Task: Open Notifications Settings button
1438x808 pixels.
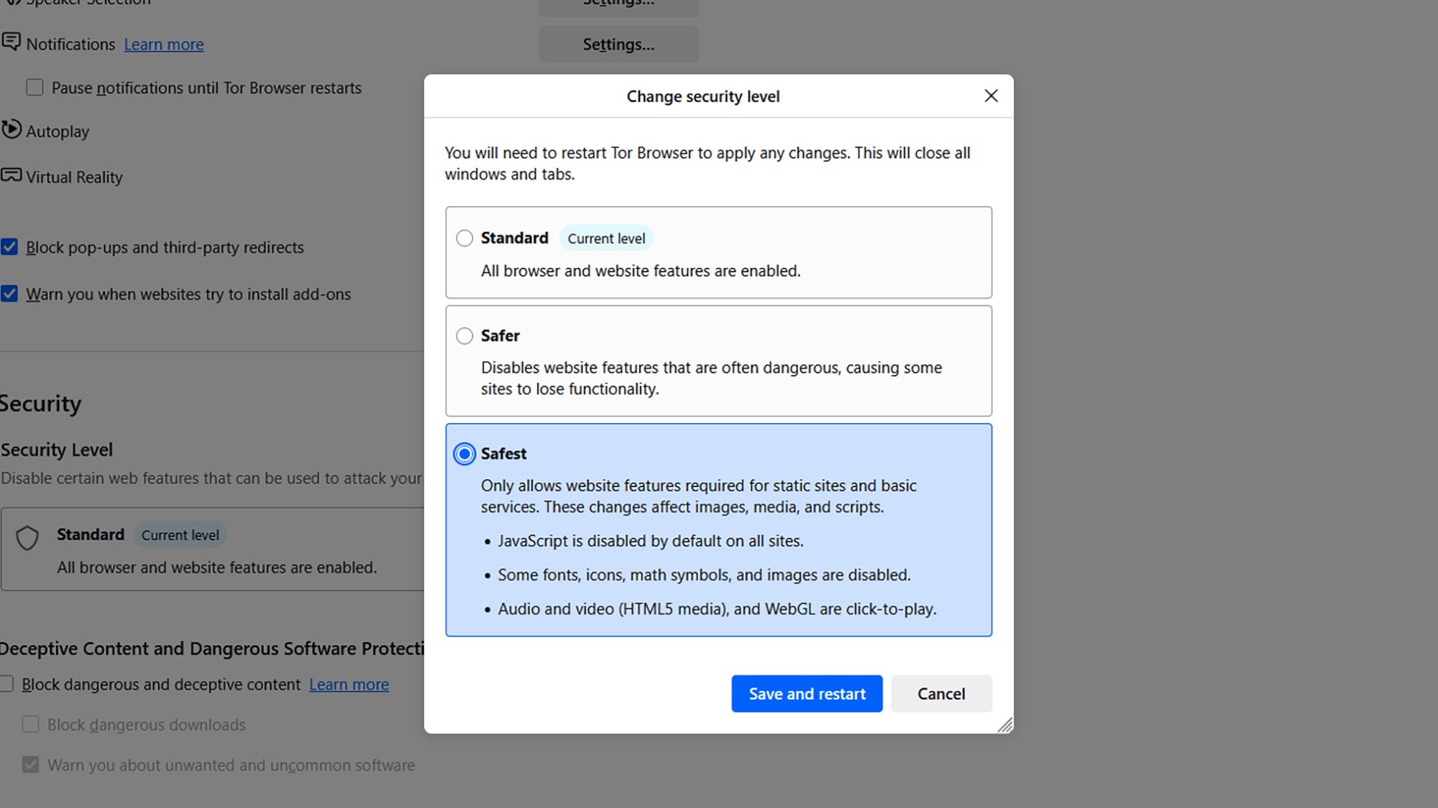Action: [618, 45]
